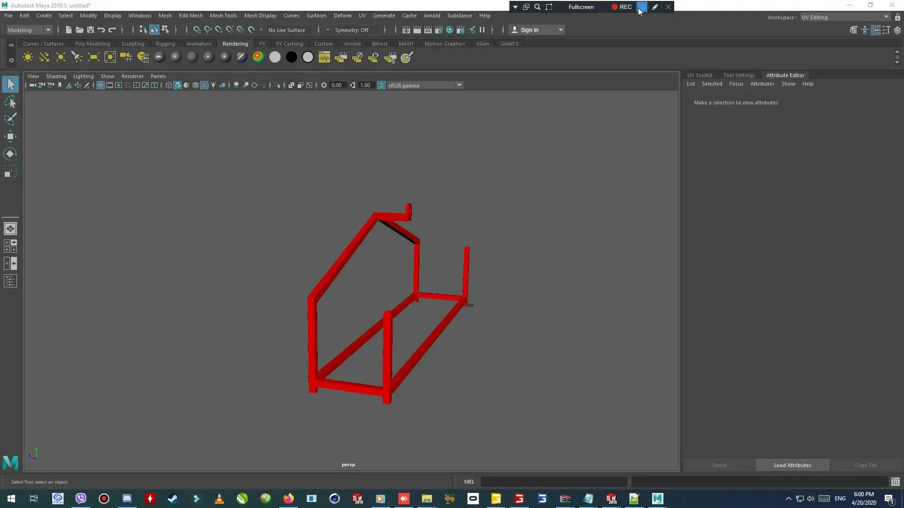Click the save scene icon
Viewport: 904px width, 508px height.
coord(90,30)
